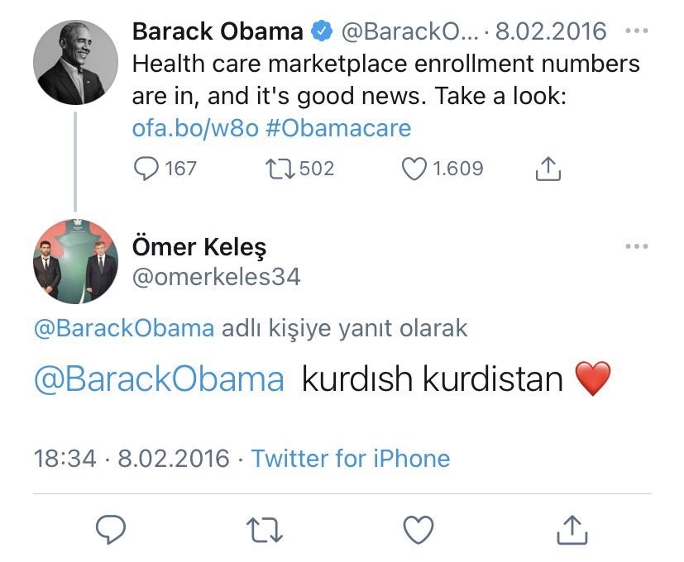
Task: Open Barack Obama's profile picture
Action: coord(75,61)
